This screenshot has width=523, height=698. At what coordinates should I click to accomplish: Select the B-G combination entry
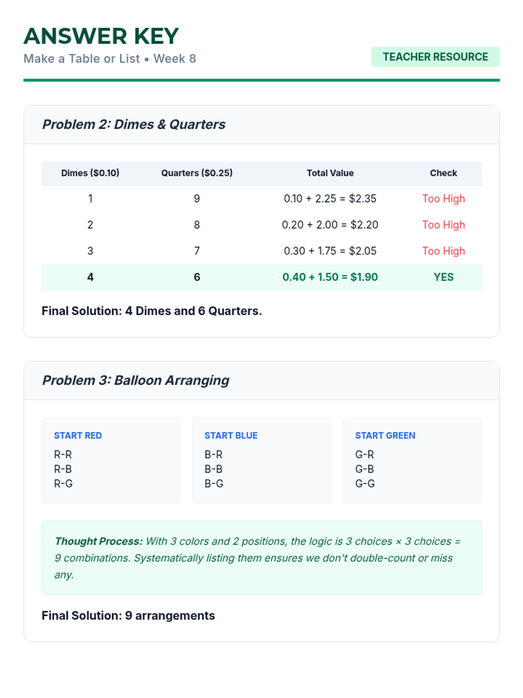click(x=214, y=483)
